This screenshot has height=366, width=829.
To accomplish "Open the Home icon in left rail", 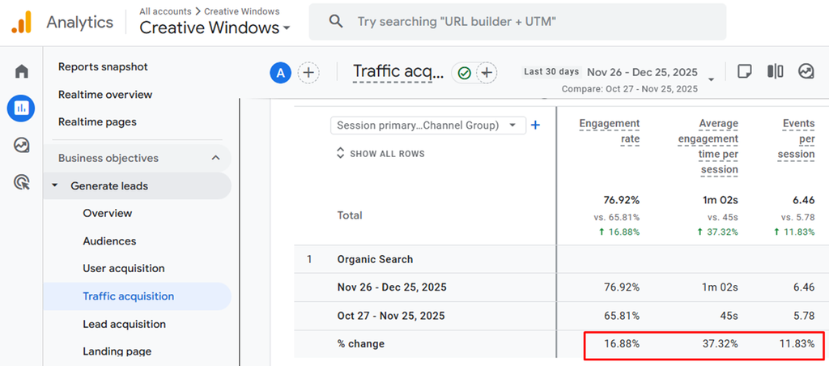I will point(22,71).
